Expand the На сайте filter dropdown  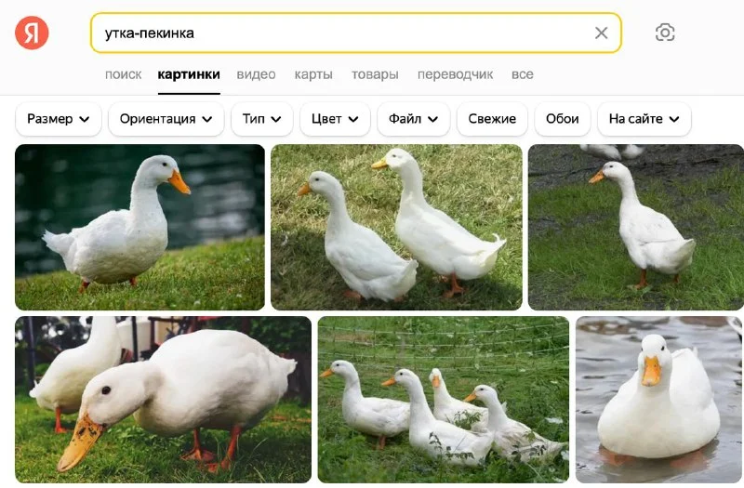[x=644, y=119]
